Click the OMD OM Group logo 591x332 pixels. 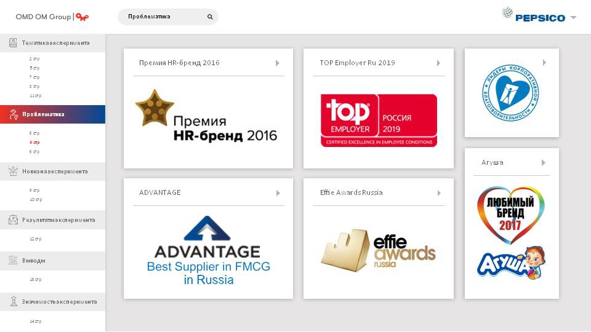52,17
